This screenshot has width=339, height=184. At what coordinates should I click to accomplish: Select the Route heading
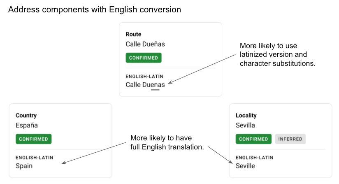(x=133, y=35)
